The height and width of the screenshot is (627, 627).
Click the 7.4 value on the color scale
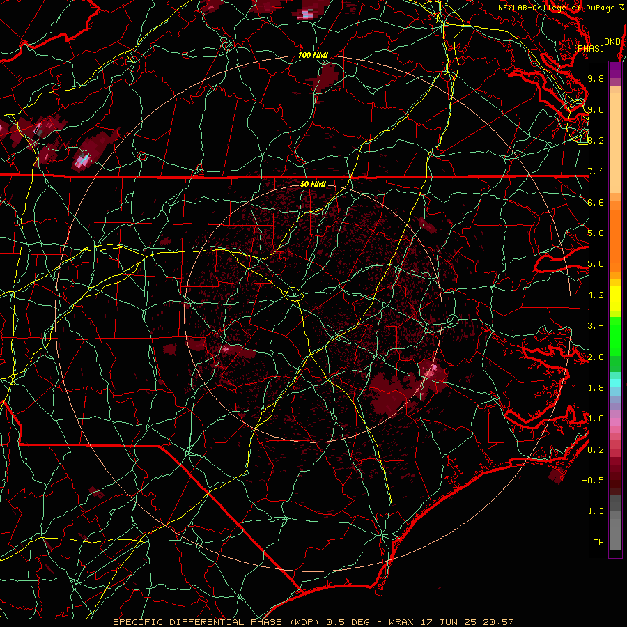tap(596, 171)
